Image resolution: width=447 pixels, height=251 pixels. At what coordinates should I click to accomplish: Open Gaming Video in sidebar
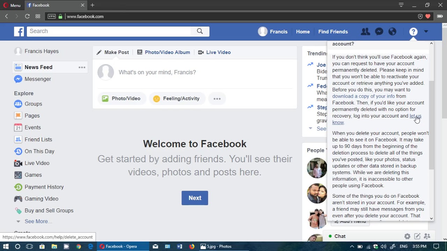point(41,199)
